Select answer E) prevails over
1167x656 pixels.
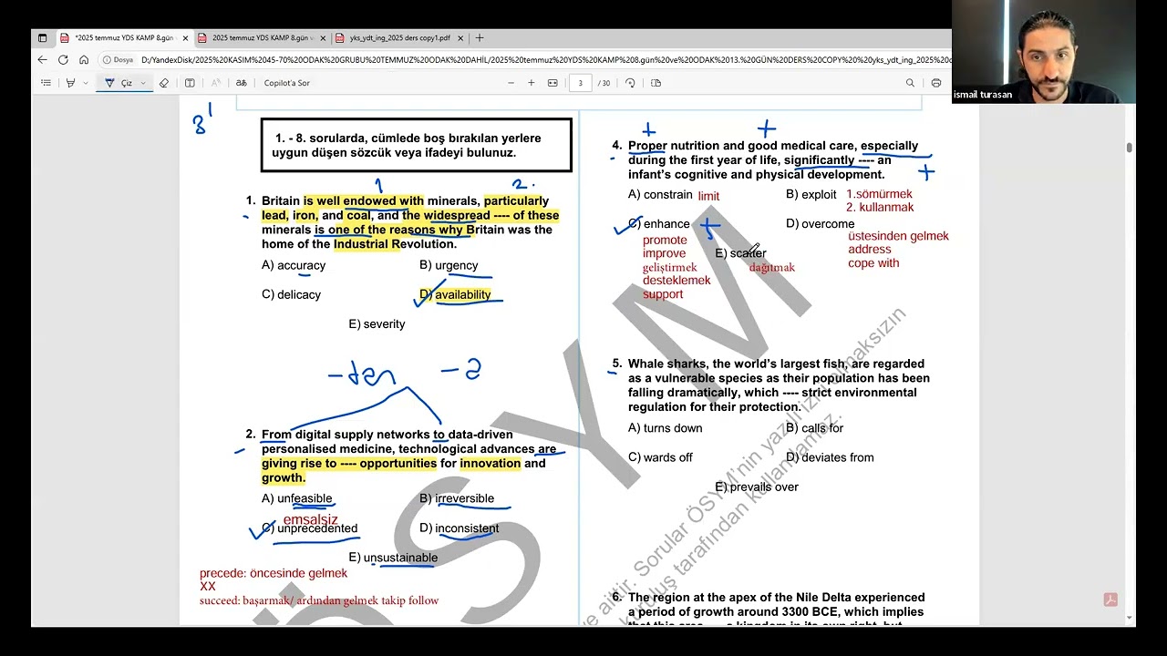click(x=757, y=487)
